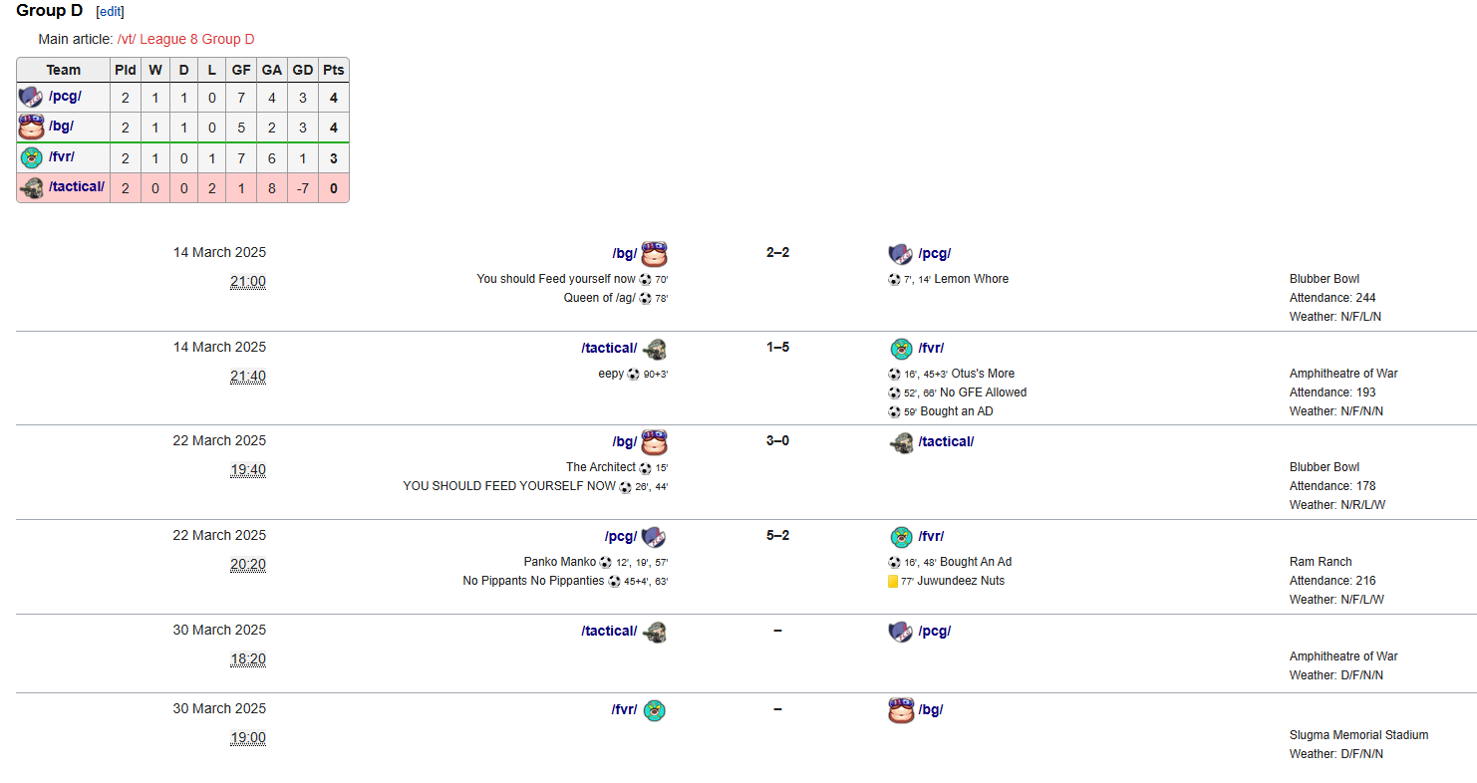Viewport: 1477px width, 783px height.
Task: Click the Pts column header
Action: (333, 70)
